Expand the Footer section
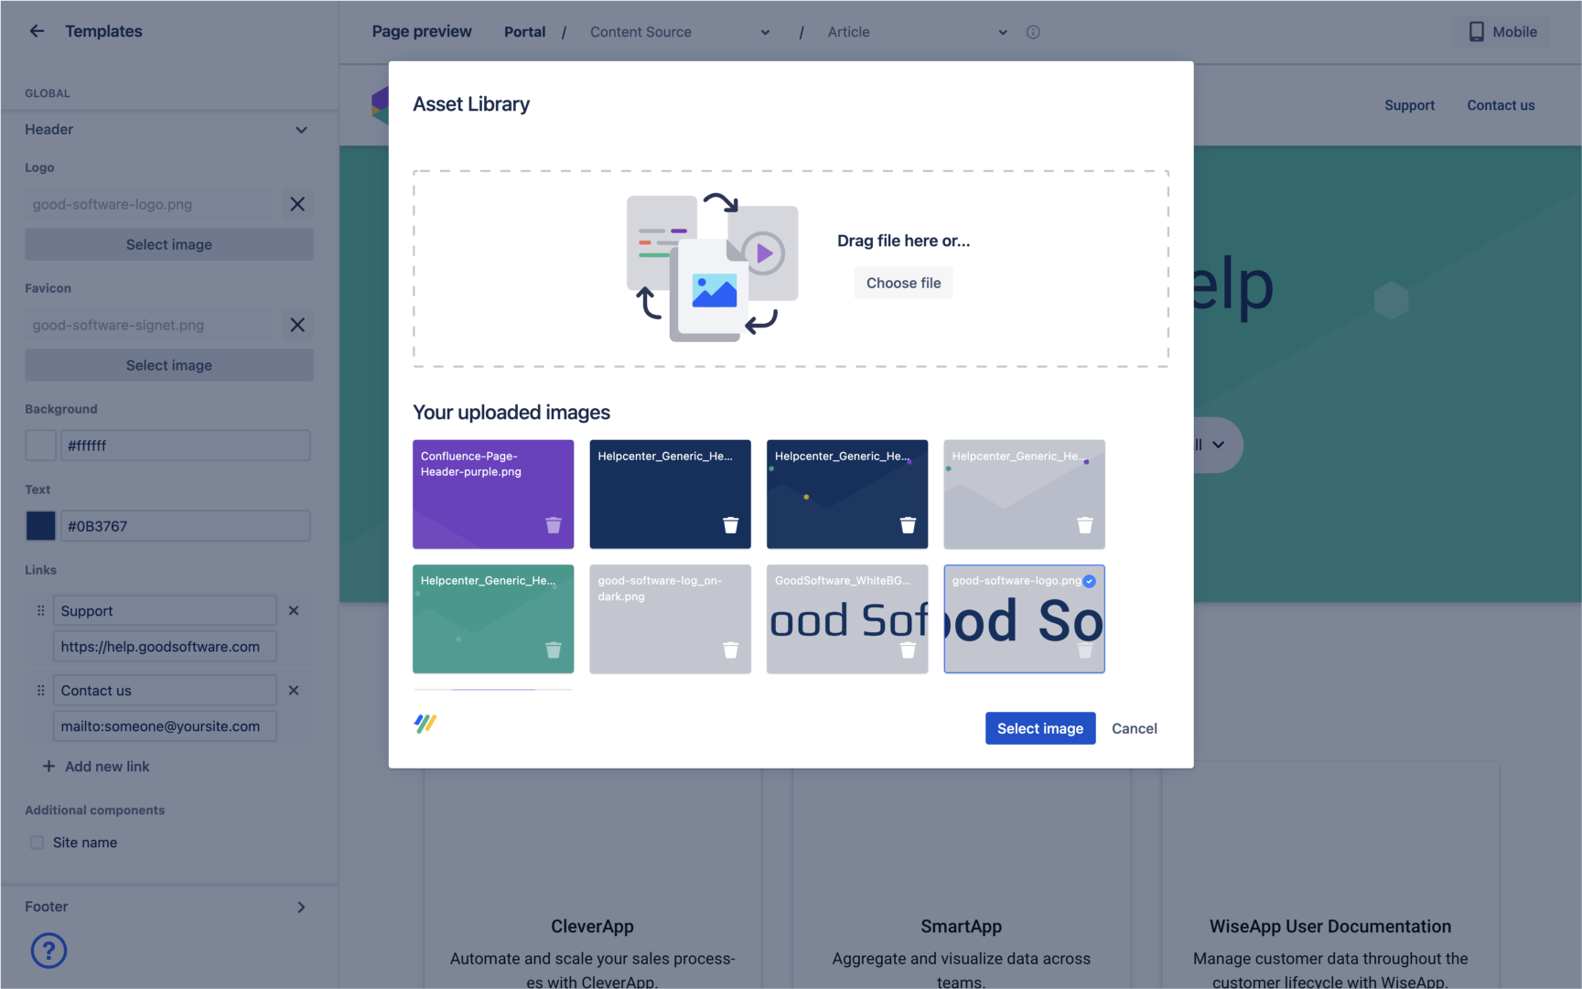 point(301,907)
